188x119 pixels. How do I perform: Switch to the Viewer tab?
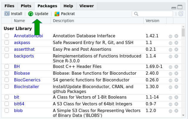tap(87, 6)
